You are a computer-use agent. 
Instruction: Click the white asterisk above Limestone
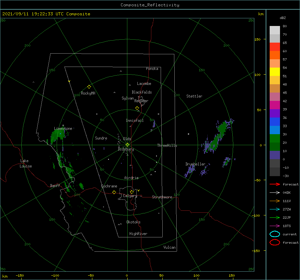63,126
